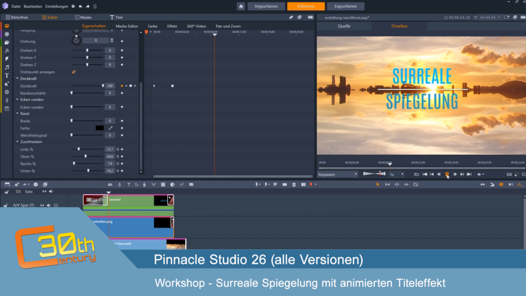
Task: Pause playback in the preview player
Action: tap(447, 174)
